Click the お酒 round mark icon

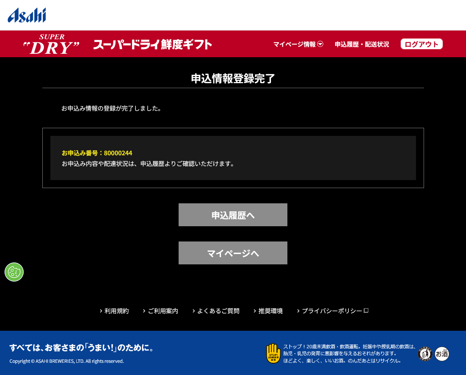(442, 354)
